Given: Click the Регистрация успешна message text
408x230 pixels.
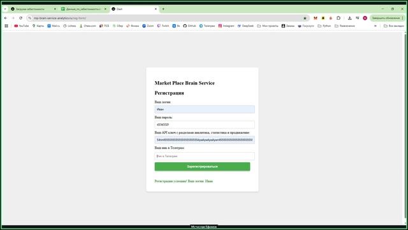Looking at the screenshot, I should [x=184, y=181].
